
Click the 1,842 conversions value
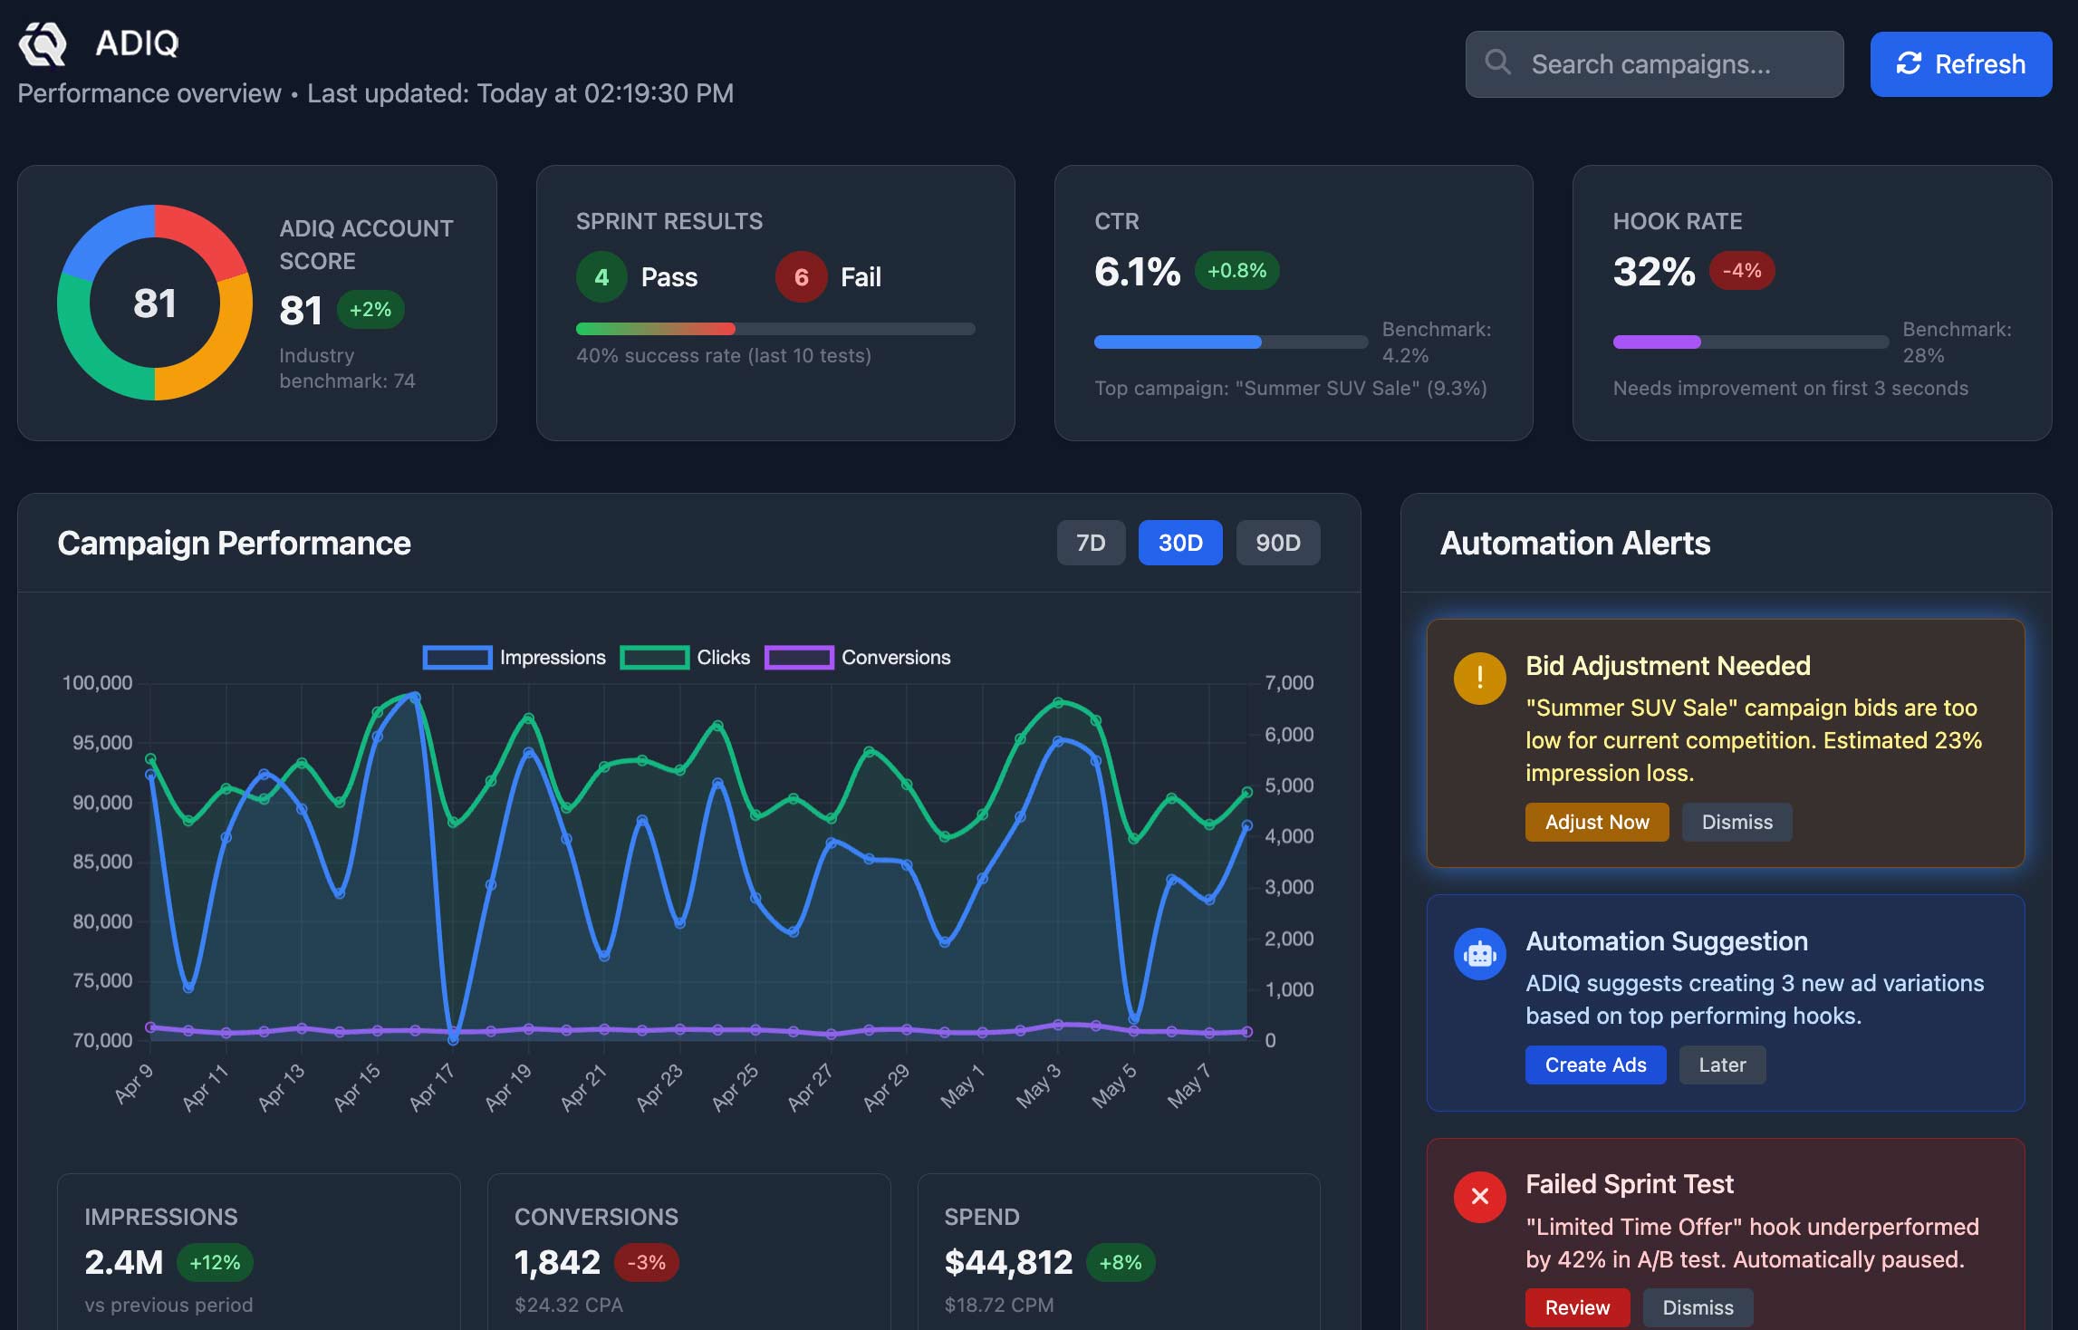pos(557,1262)
